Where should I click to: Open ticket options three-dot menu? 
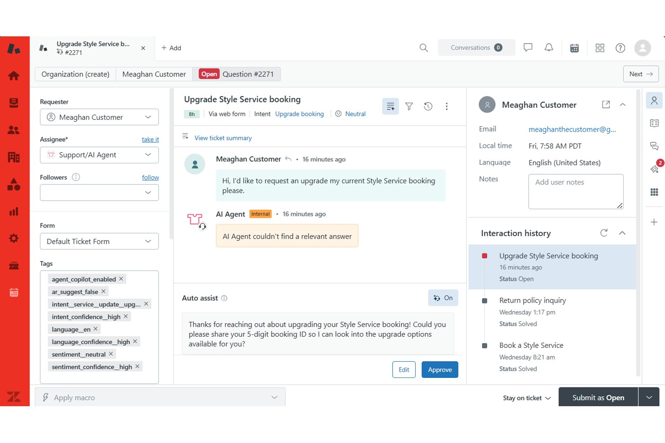(x=447, y=106)
